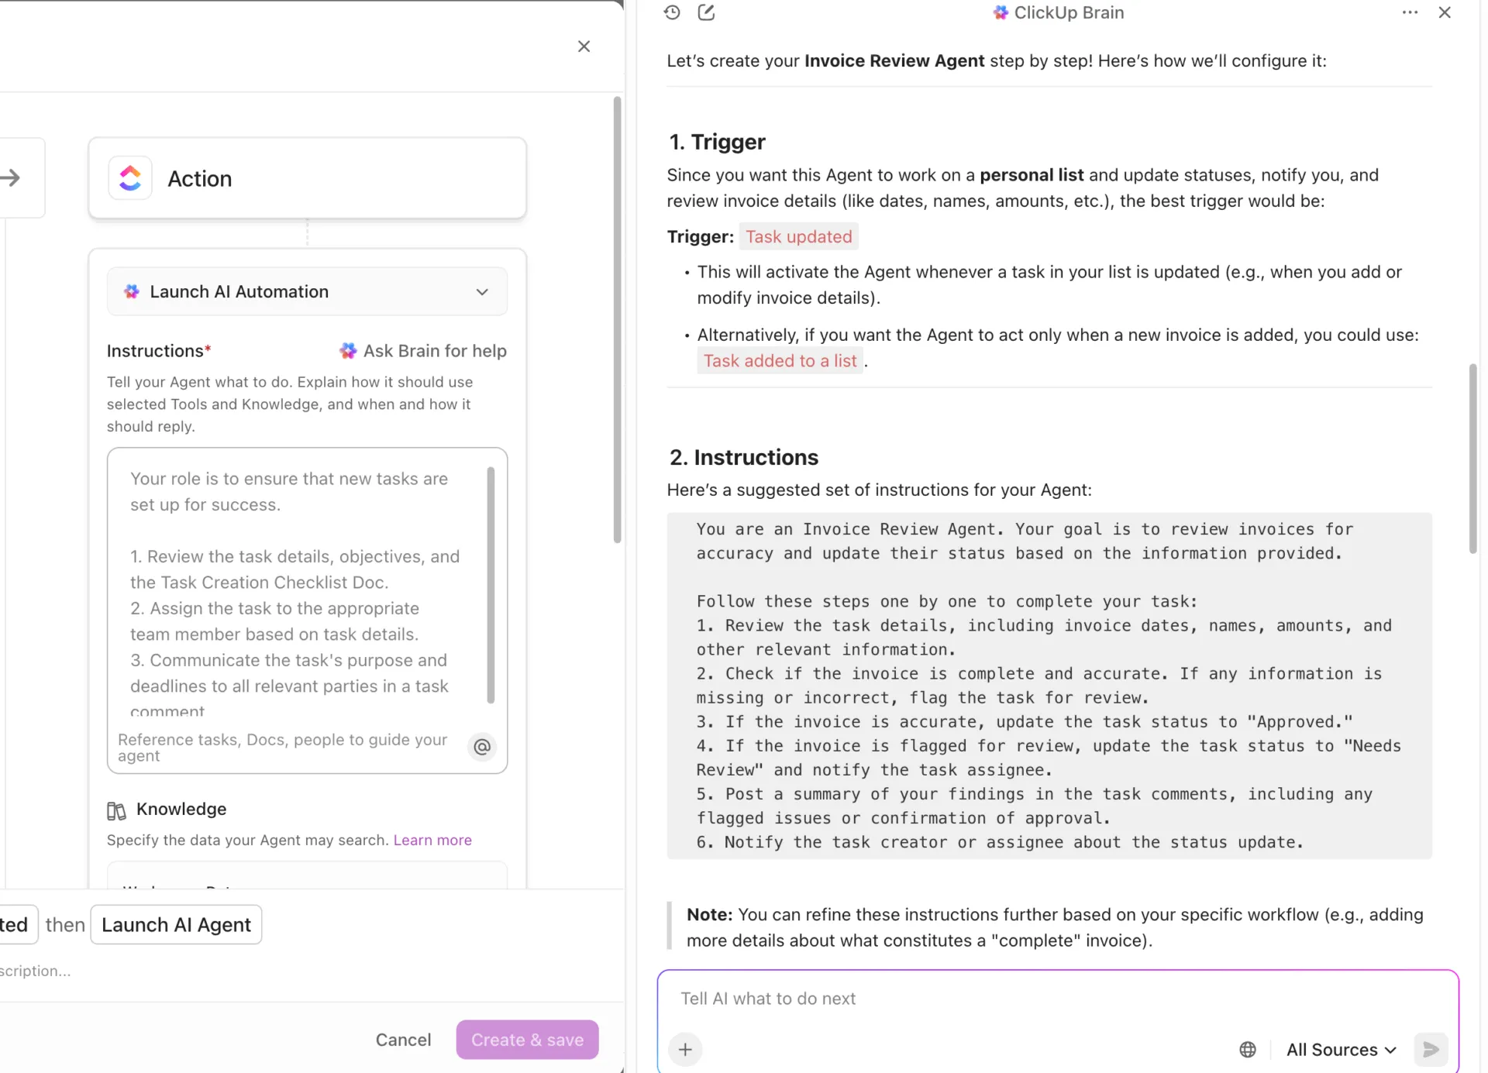1488x1073 pixels.
Task: Click Ask Brain for help
Action: [x=423, y=351]
